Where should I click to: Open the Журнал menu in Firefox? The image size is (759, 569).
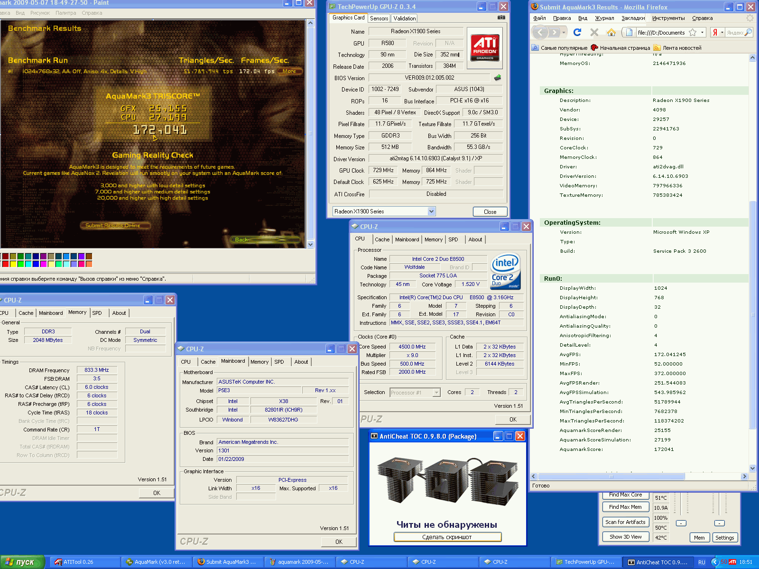(x=604, y=18)
